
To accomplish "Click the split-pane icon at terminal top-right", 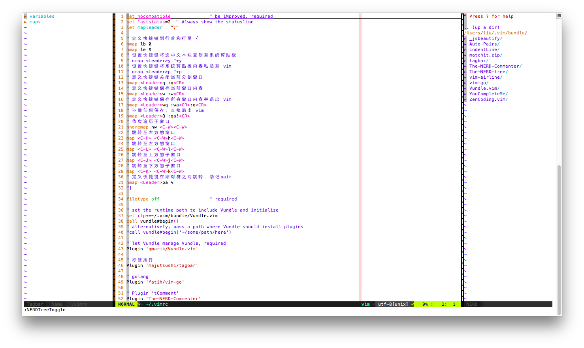I will click(x=559, y=15).
